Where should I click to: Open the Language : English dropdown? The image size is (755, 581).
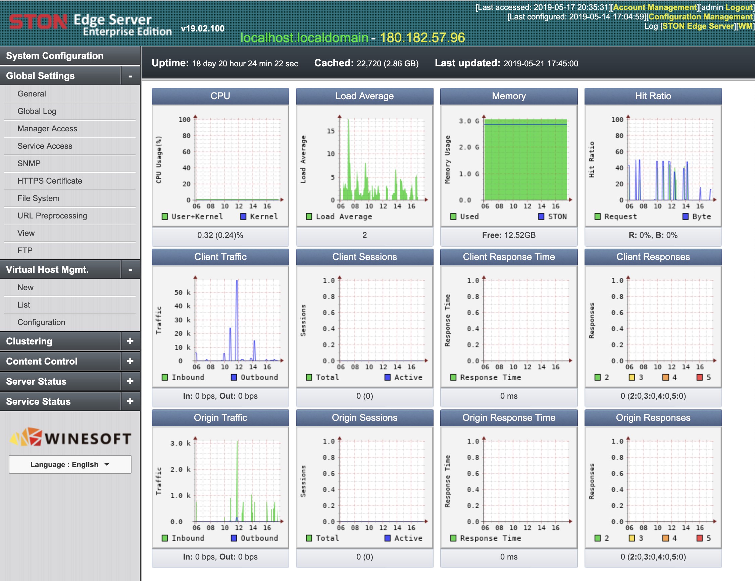point(70,464)
